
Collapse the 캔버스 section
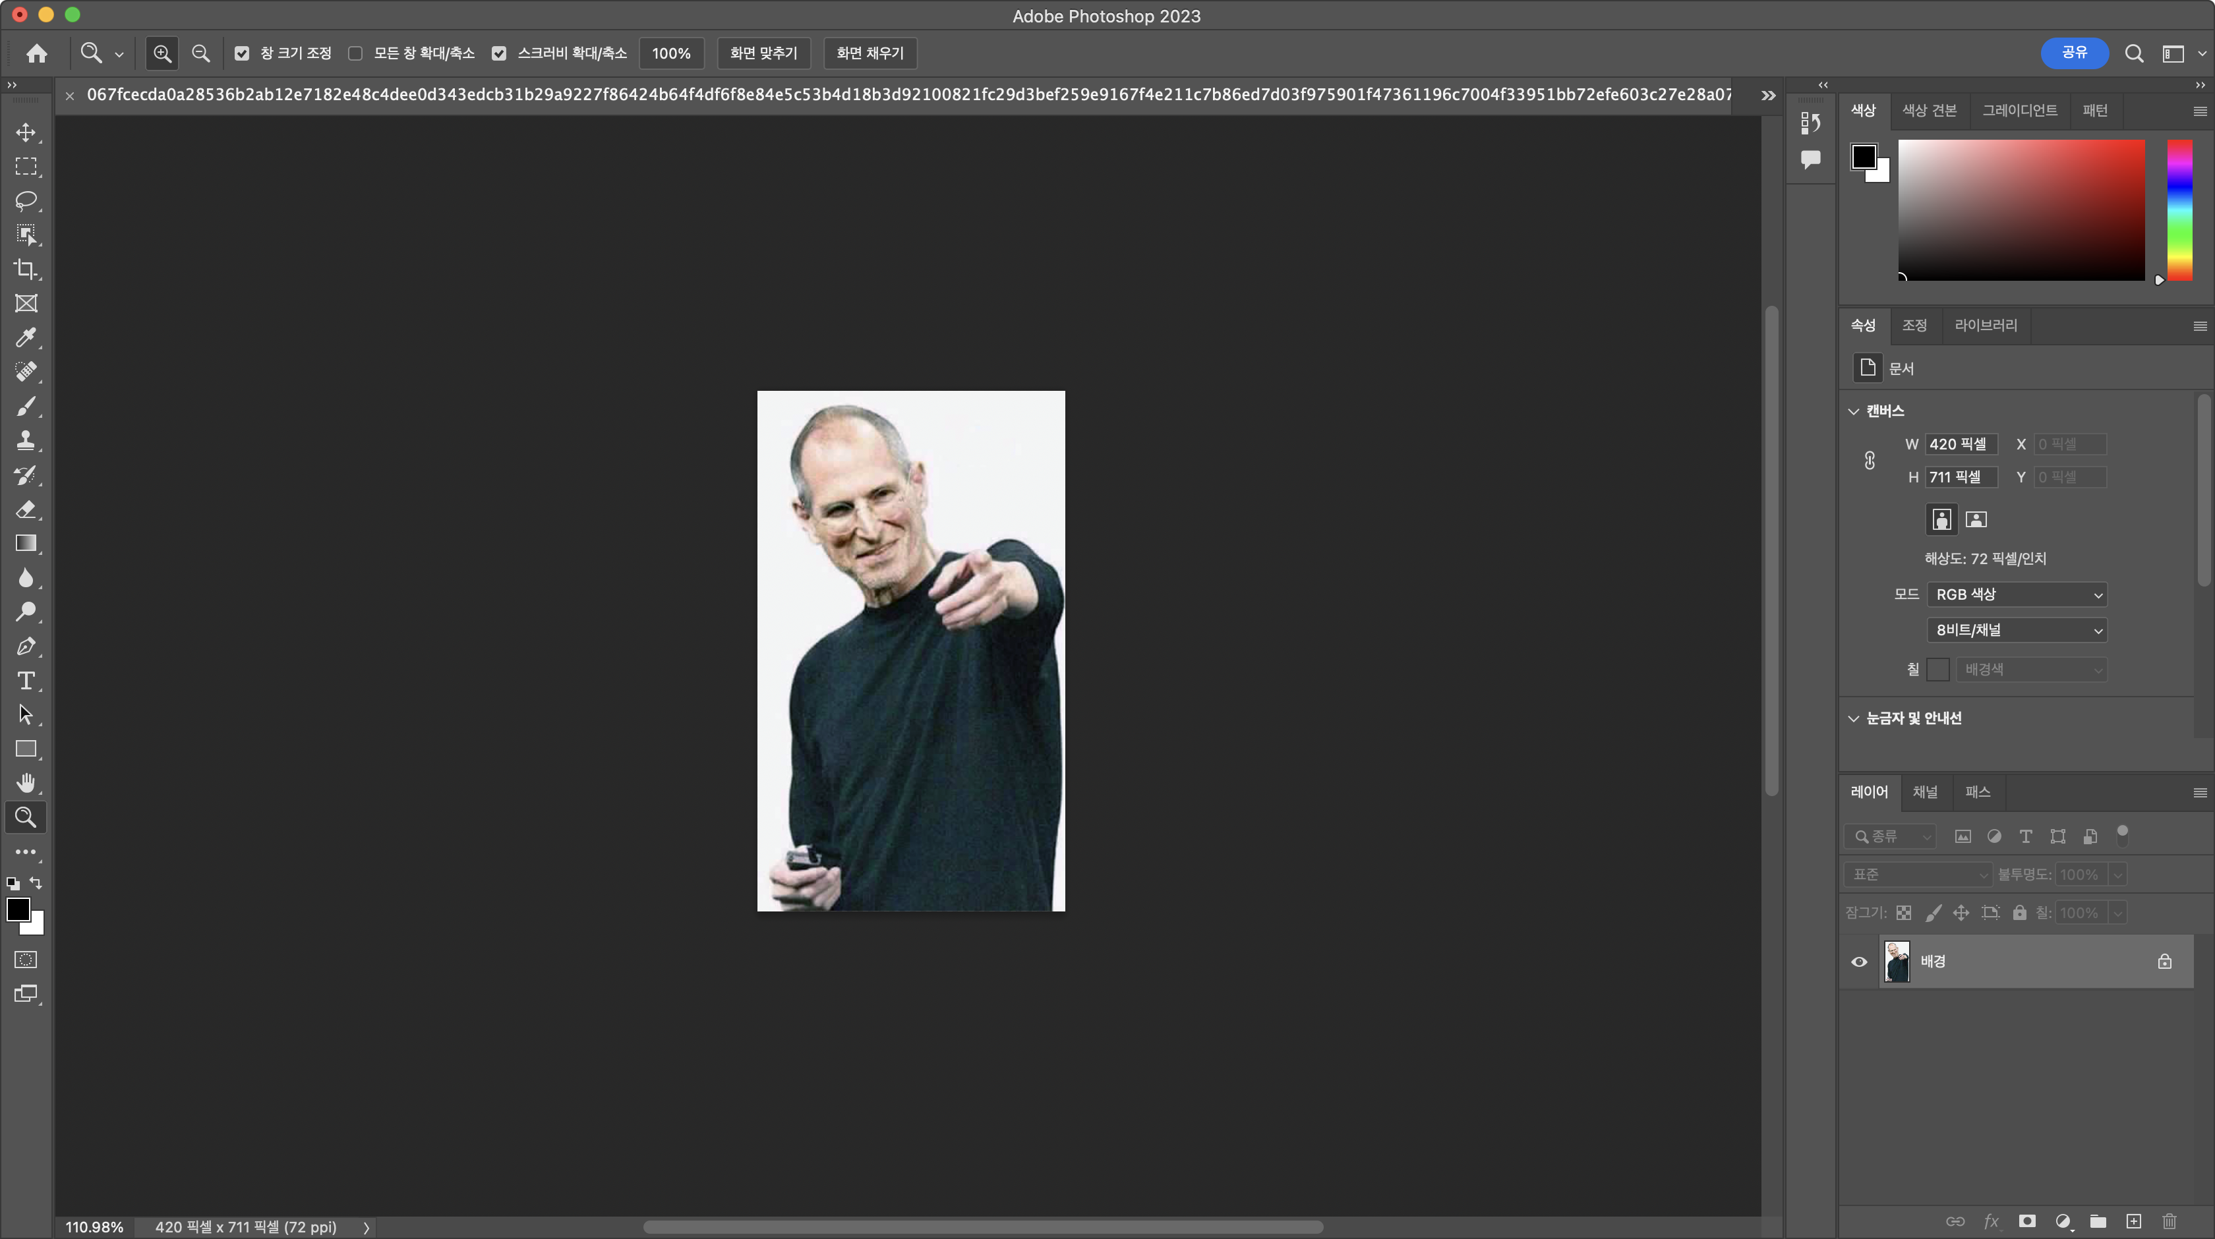1854,411
